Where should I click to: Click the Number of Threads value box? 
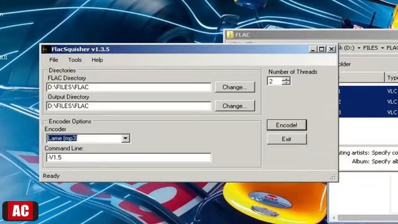click(275, 81)
